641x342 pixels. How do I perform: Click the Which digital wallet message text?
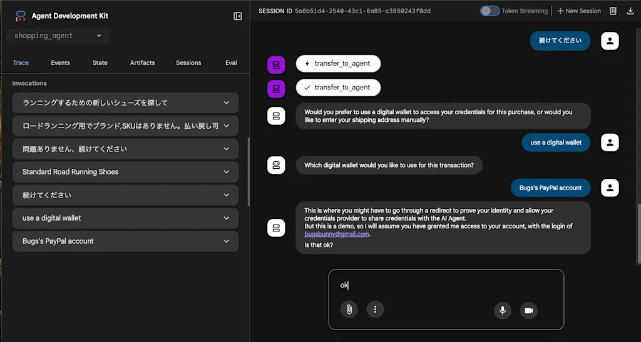pos(389,165)
